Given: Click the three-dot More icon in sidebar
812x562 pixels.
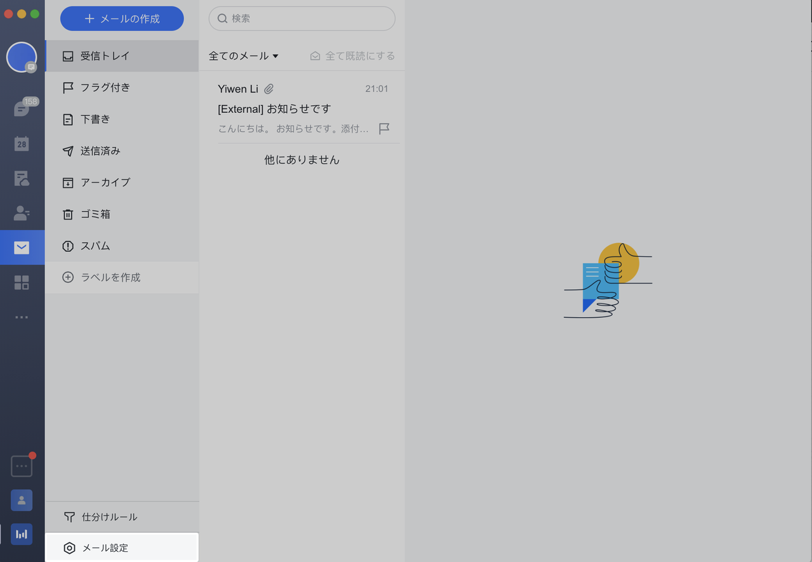Looking at the screenshot, I should 22,317.
